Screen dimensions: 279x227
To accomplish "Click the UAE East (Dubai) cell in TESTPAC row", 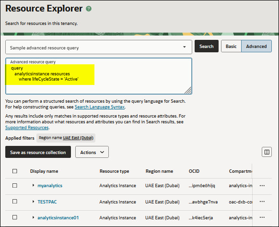I will coord(163,202).
